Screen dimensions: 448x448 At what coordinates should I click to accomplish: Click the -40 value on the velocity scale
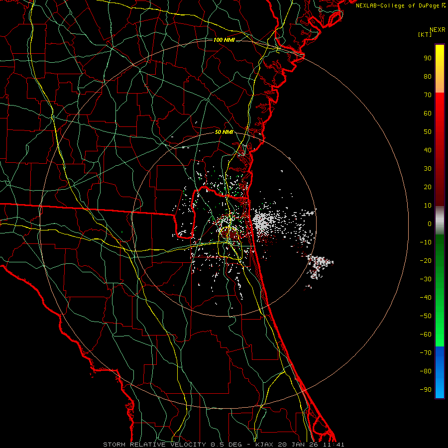[426, 298]
